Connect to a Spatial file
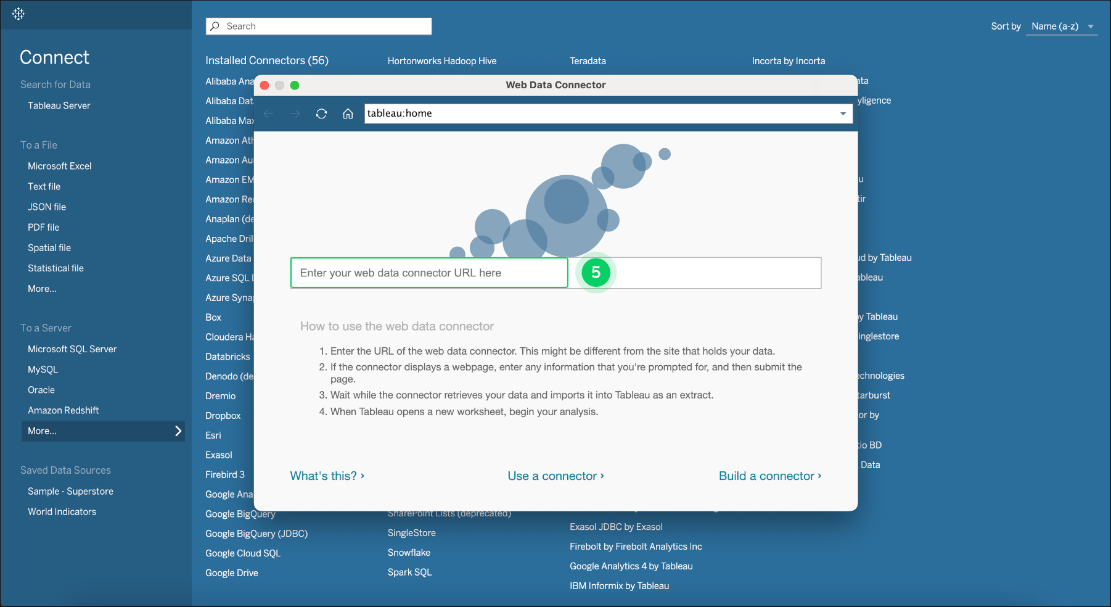Screen dimensions: 1111x607 click(49, 247)
